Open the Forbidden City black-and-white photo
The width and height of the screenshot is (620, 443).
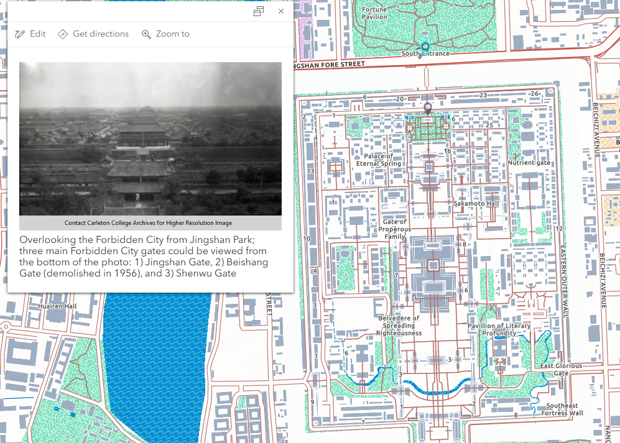point(150,139)
